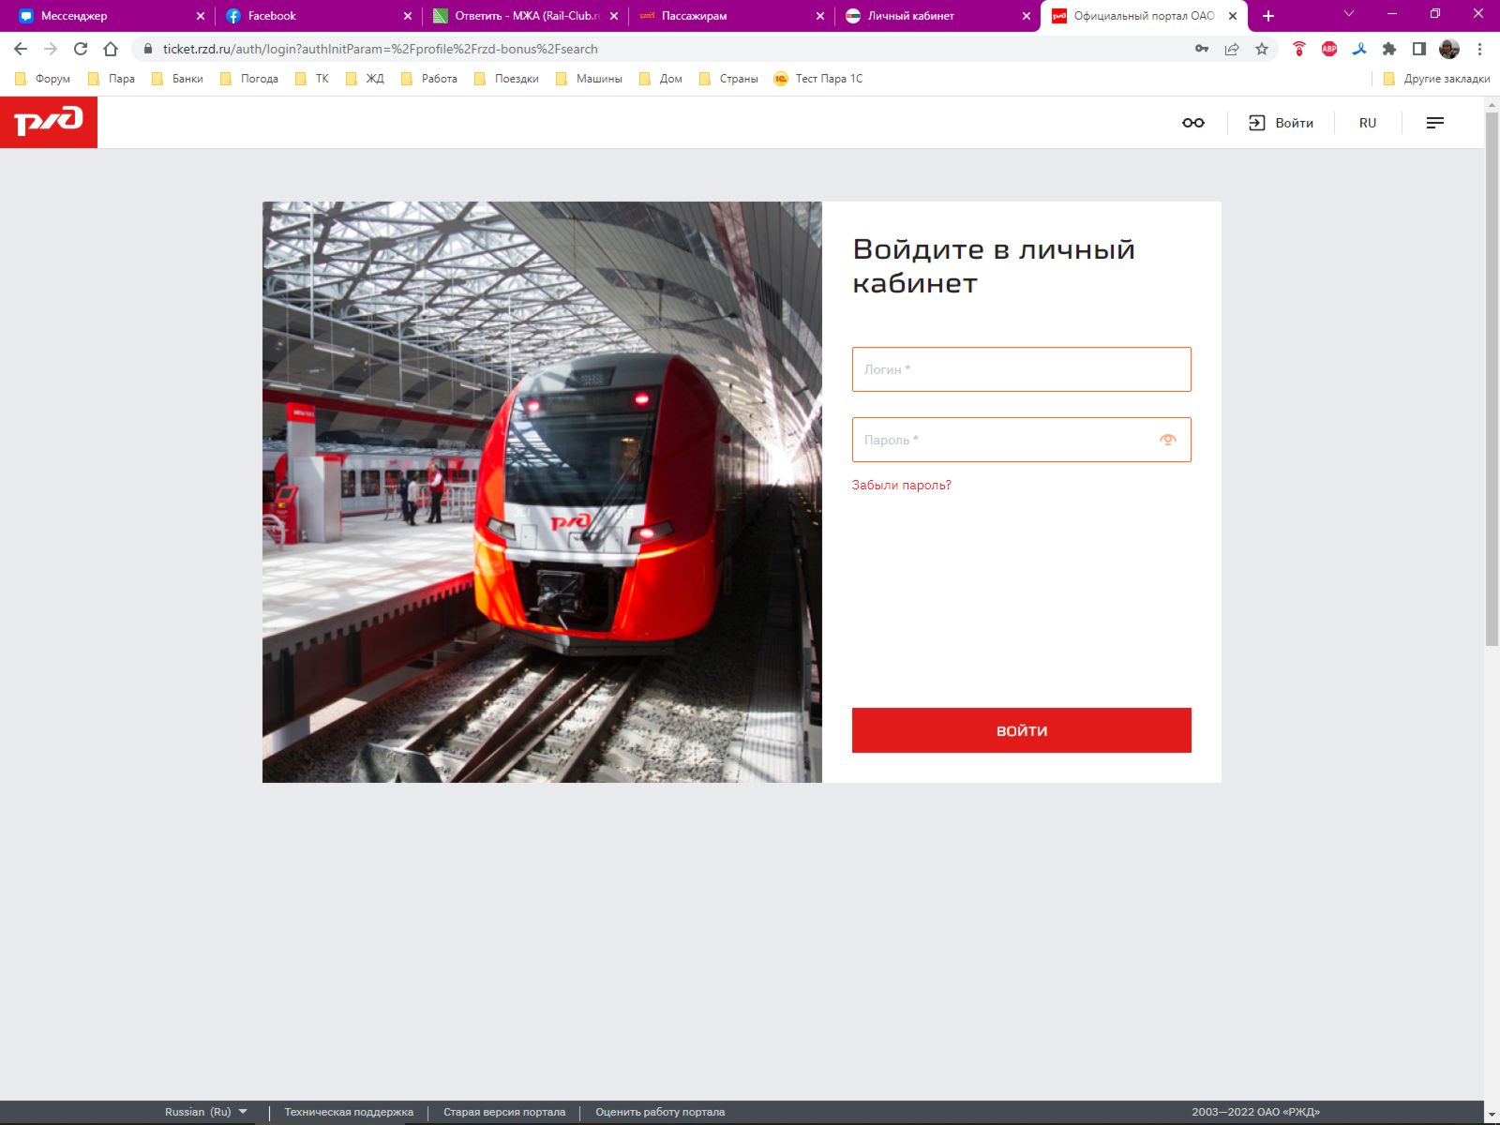Go to browser home page
Image resolution: width=1500 pixels, height=1125 pixels.
pyautogui.click(x=111, y=49)
